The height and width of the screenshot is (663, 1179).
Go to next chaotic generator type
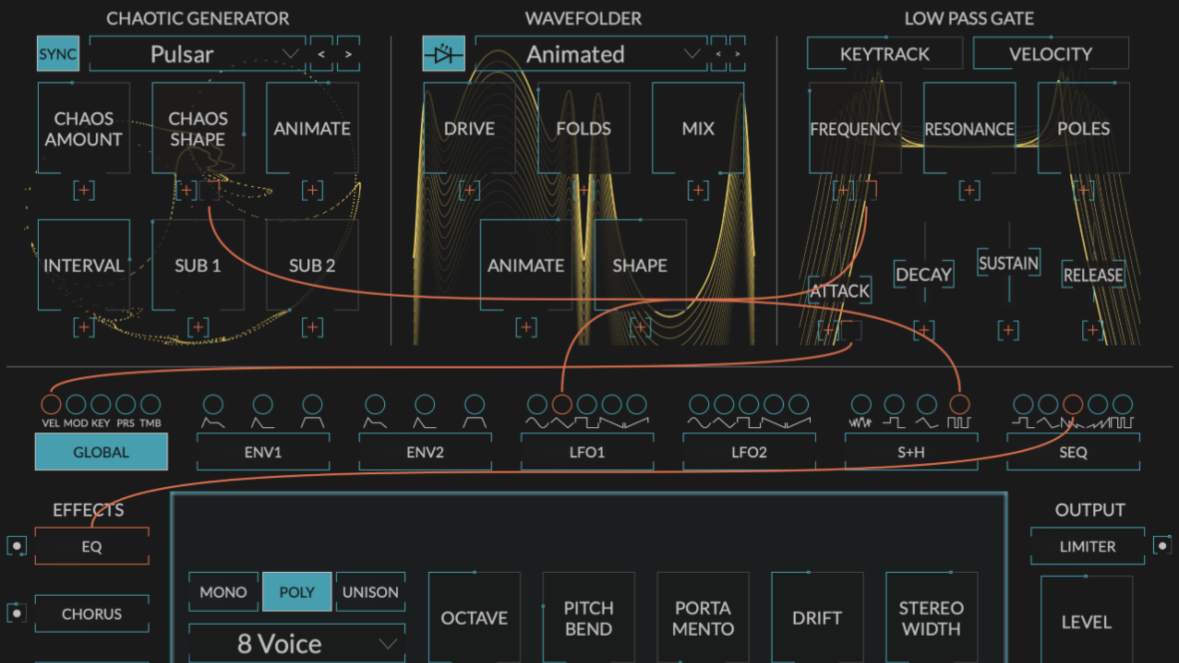pyautogui.click(x=349, y=54)
